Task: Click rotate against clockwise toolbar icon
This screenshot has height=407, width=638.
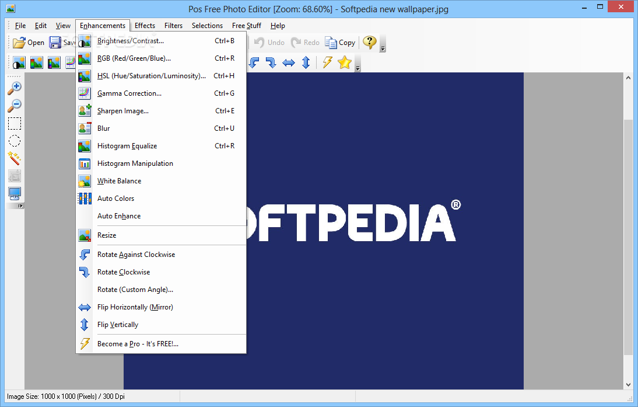Action: point(254,62)
